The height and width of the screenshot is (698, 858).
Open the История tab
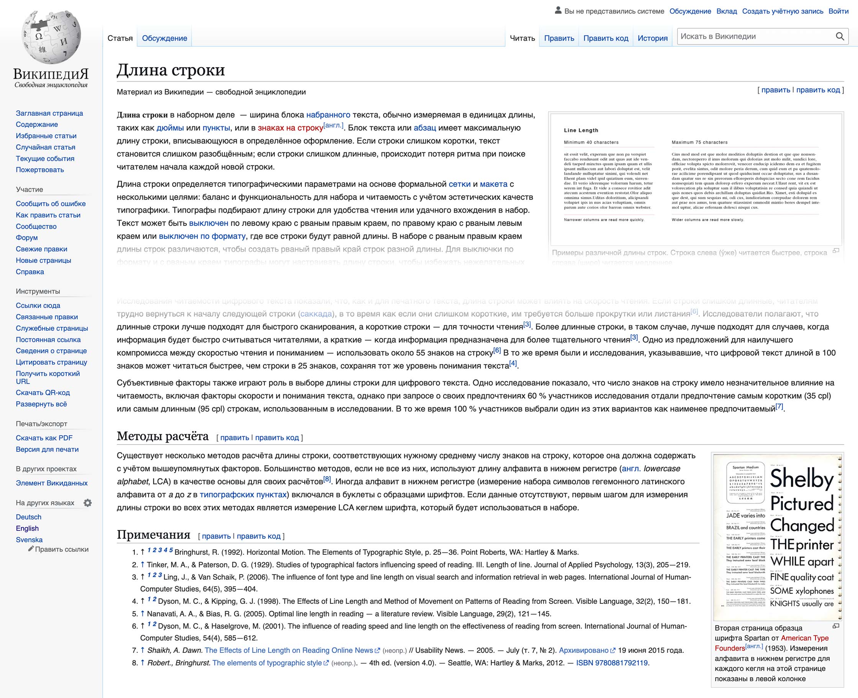[652, 38]
